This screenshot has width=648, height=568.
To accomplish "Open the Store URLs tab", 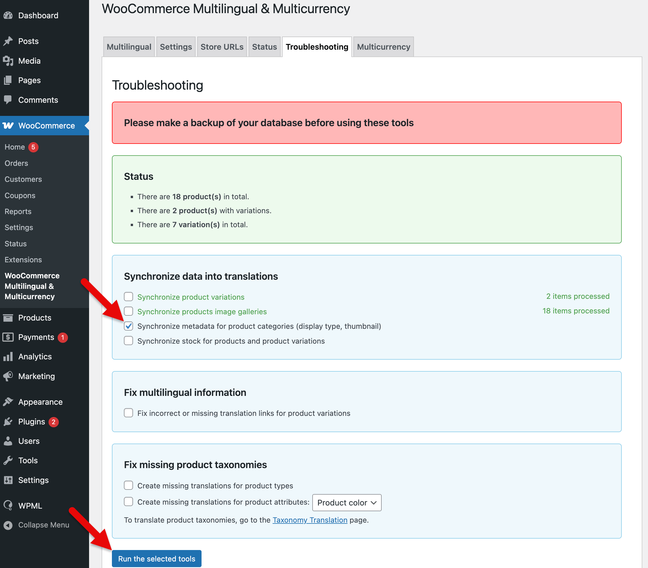I will point(222,47).
